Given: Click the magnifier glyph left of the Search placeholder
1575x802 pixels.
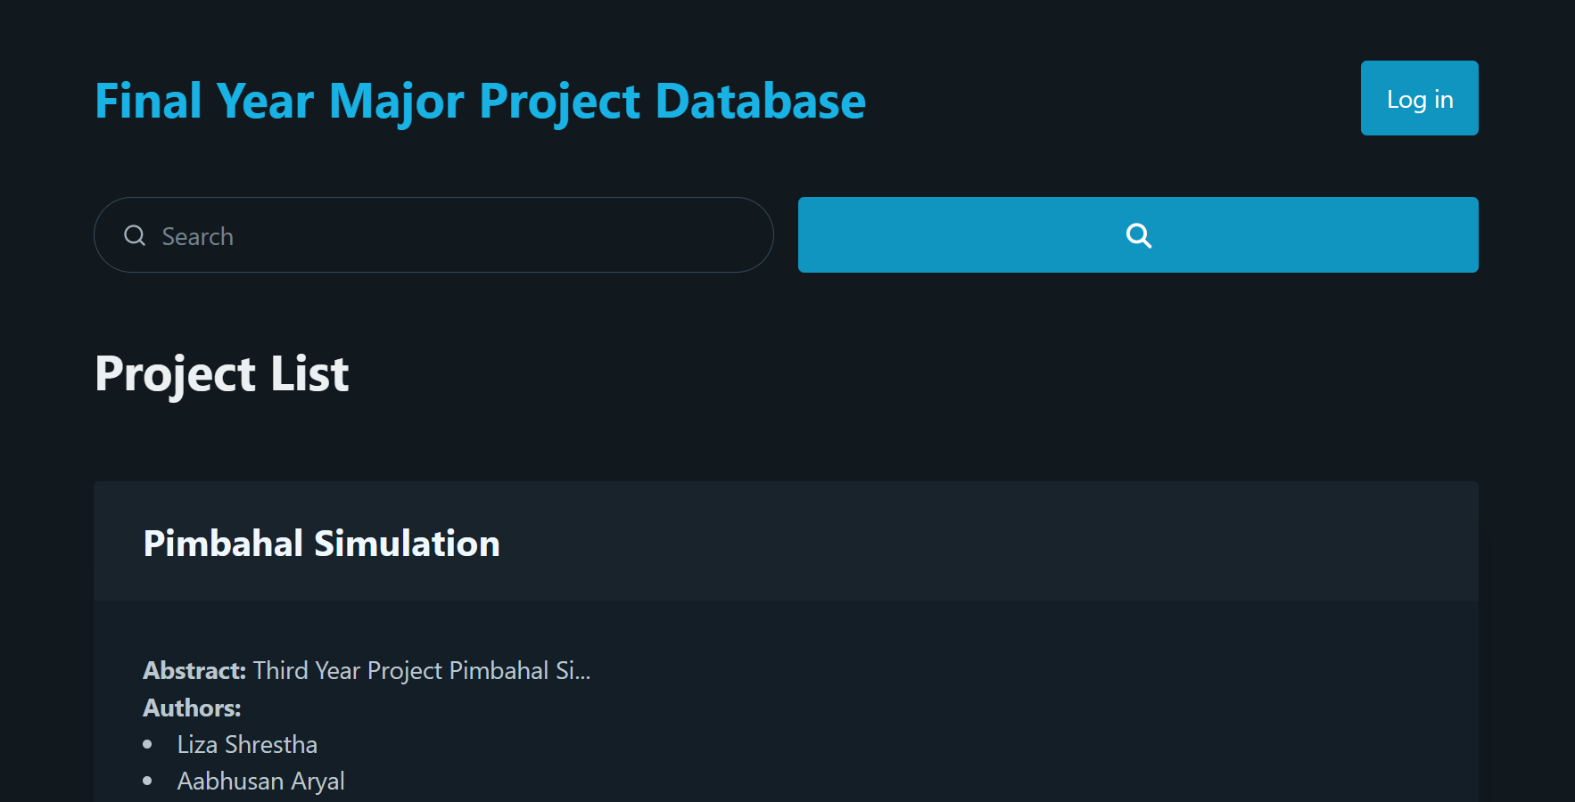Looking at the screenshot, I should [x=134, y=234].
